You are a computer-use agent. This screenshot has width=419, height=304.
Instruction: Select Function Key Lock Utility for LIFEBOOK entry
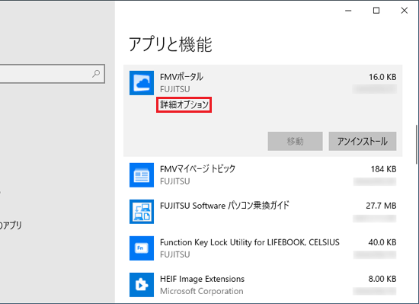point(263,248)
